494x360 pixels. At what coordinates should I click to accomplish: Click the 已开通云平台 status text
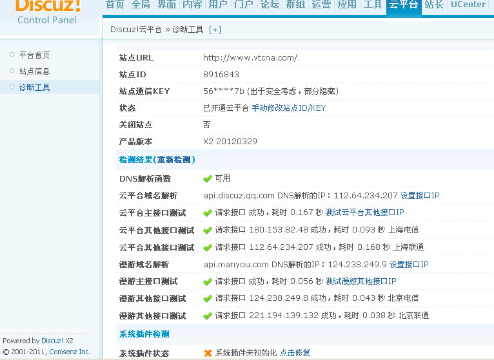pyautogui.click(x=226, y=108)
